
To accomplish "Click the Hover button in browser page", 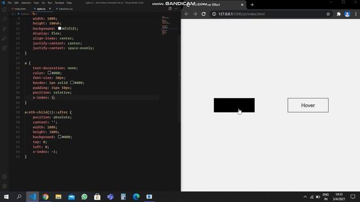I will point(308,105).
